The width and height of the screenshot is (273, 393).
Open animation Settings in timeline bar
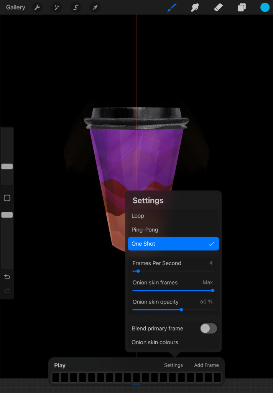tap(173, 365)
